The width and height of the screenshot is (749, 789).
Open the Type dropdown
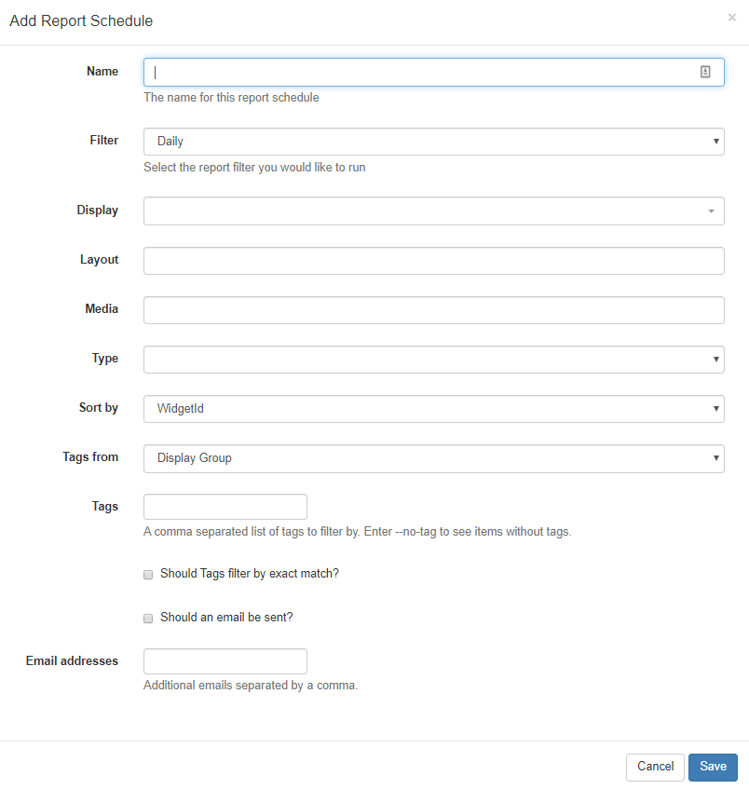click(433, 360)
